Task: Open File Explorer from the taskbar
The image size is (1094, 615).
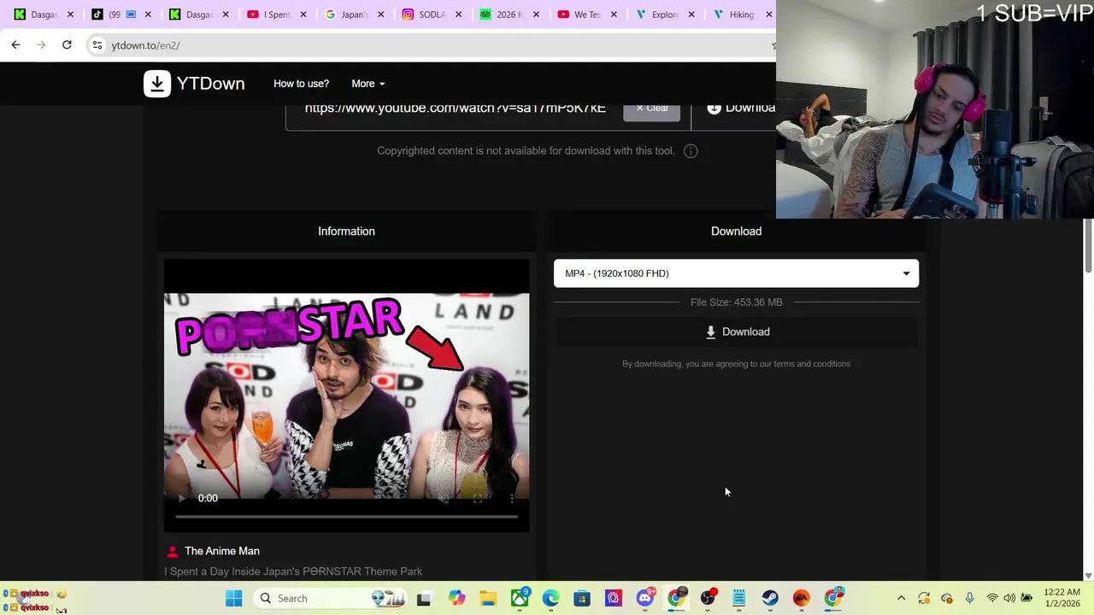Action: 488,599
